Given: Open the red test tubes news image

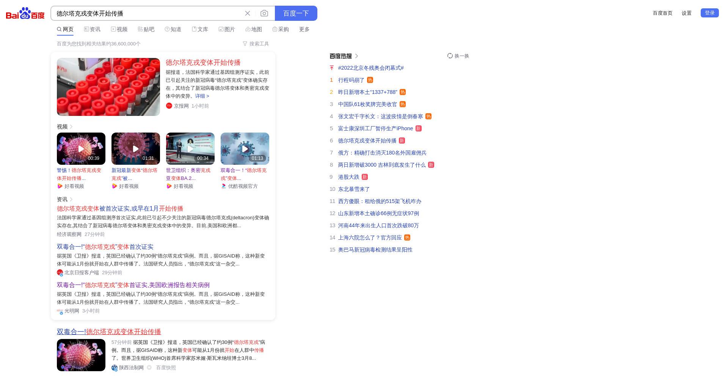Looking at the screenshot, I should click(108, 87).
